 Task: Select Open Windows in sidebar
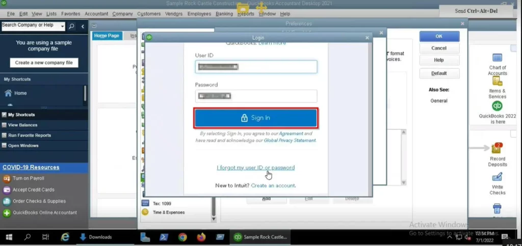tap(23, 146)
